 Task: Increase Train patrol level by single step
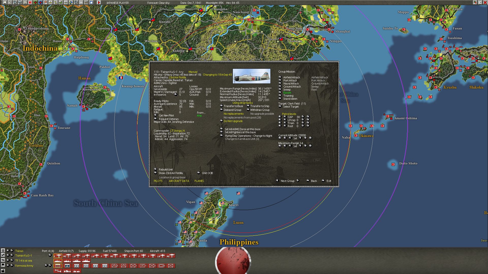pyautogui.click(x=303, y=123)
